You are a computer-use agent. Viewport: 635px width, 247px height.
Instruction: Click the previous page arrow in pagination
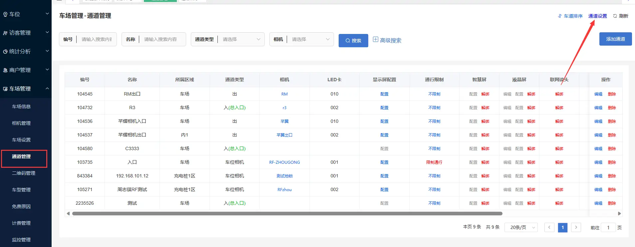tap(549, 227)
